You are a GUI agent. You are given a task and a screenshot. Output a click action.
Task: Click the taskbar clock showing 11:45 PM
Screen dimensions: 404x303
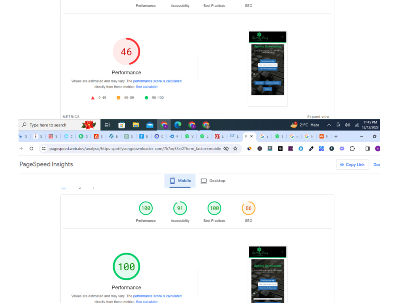[x=370, y=125]
